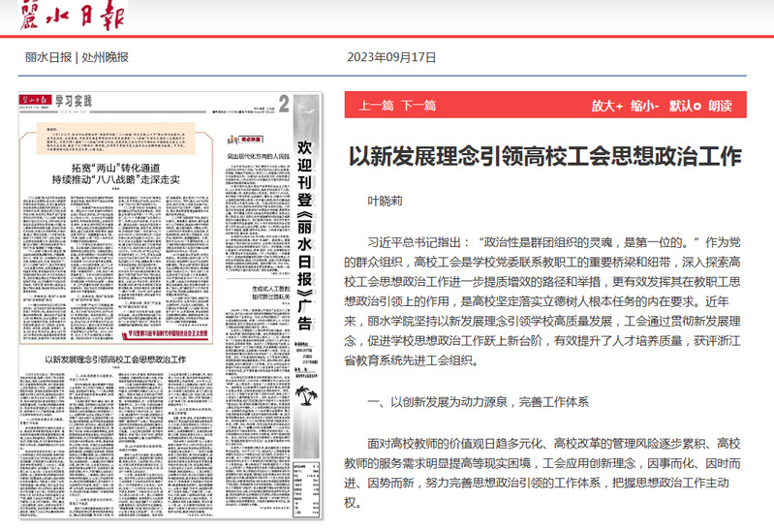Go to previous article with 上一篇
Image resolution: width=774 pixels, height=532 pixels.
(x=376, y=106)
